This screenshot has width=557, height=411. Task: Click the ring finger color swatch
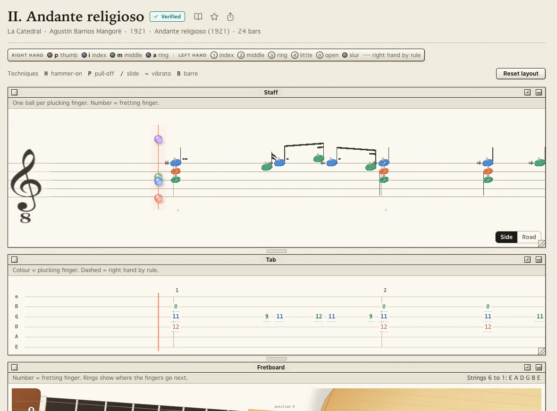tap(149, 55)
